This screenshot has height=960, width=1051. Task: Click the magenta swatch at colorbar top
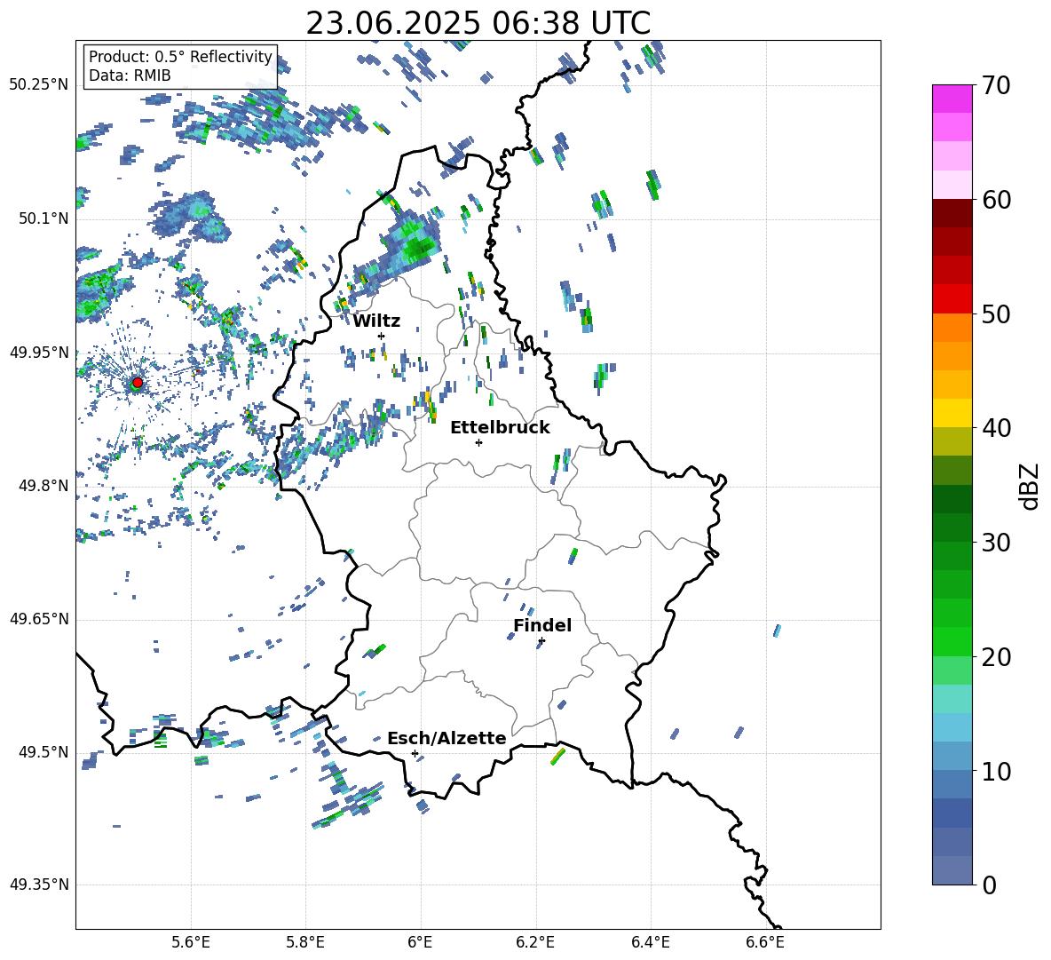[x=952, y=99]
